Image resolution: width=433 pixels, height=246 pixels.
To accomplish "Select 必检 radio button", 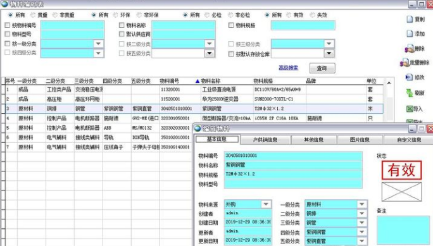I will 207,15.
